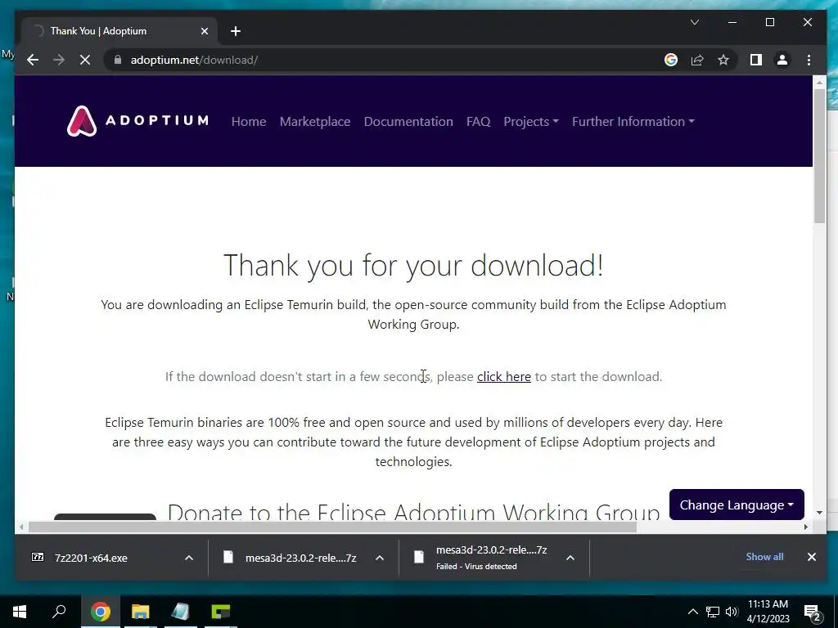Click the browser forward arrow
This screenshot has height=628, width=838.
(59, 60)
